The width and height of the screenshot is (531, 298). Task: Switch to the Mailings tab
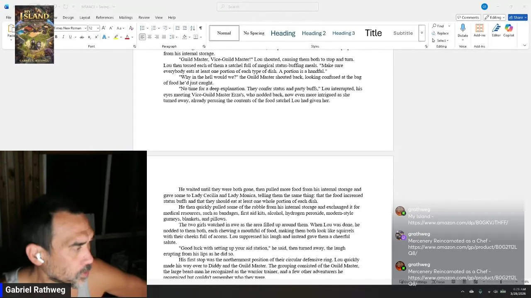point(126,17)
